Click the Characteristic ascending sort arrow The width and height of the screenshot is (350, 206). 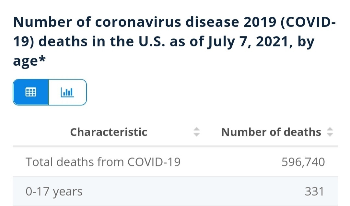[x=196, y=129]
